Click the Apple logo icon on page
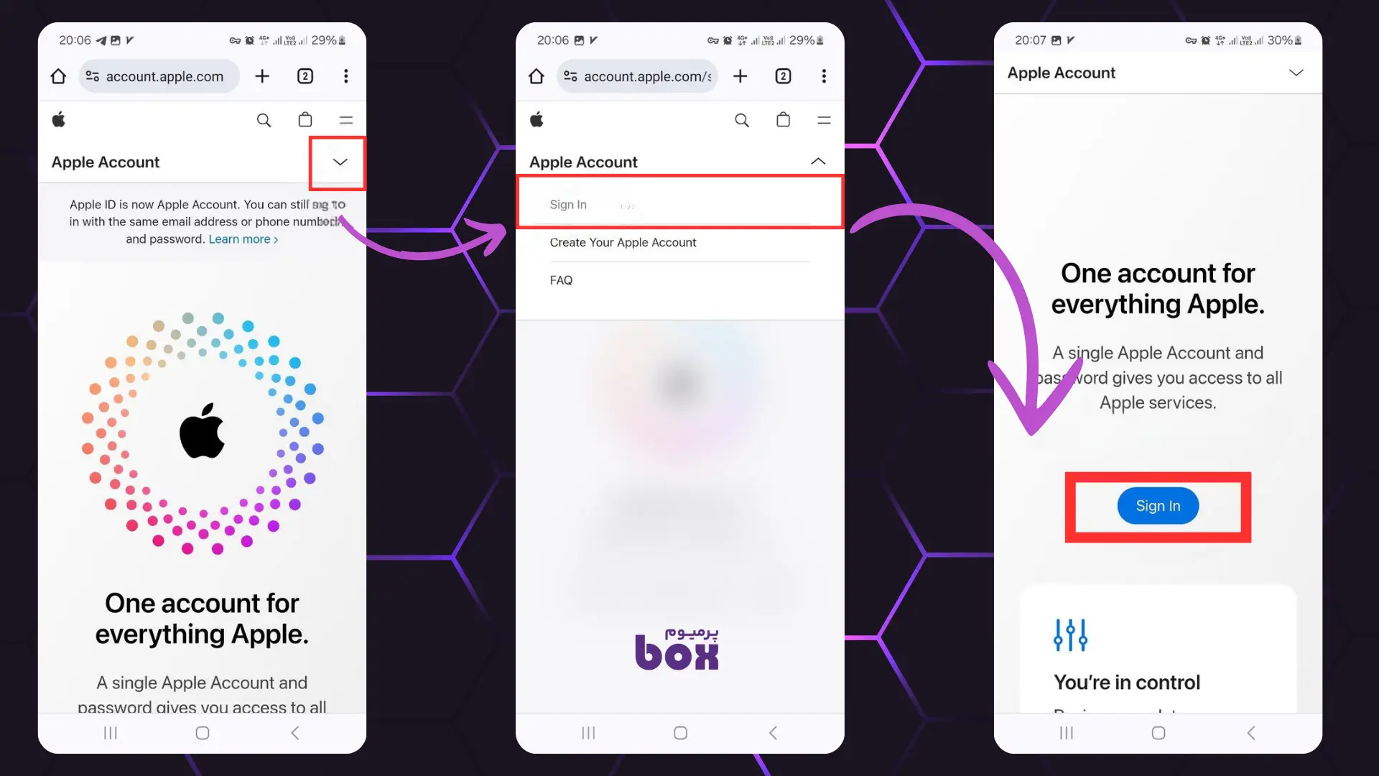1379x776 pixels. [59, 119]
